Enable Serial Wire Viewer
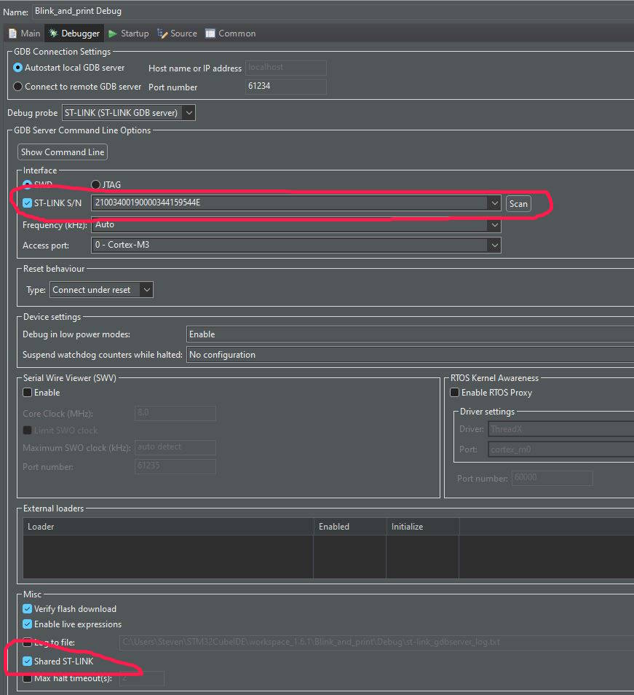634x695 pixels. click(x=26, y=393)
